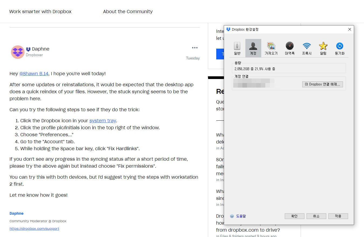364x237 pixels.
Task: Click the 'Choose Preferences...' step text
Action: click(x=47, y=135)
